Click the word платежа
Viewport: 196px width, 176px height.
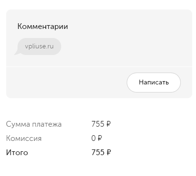pyautogui.click(x=47, y=124)
